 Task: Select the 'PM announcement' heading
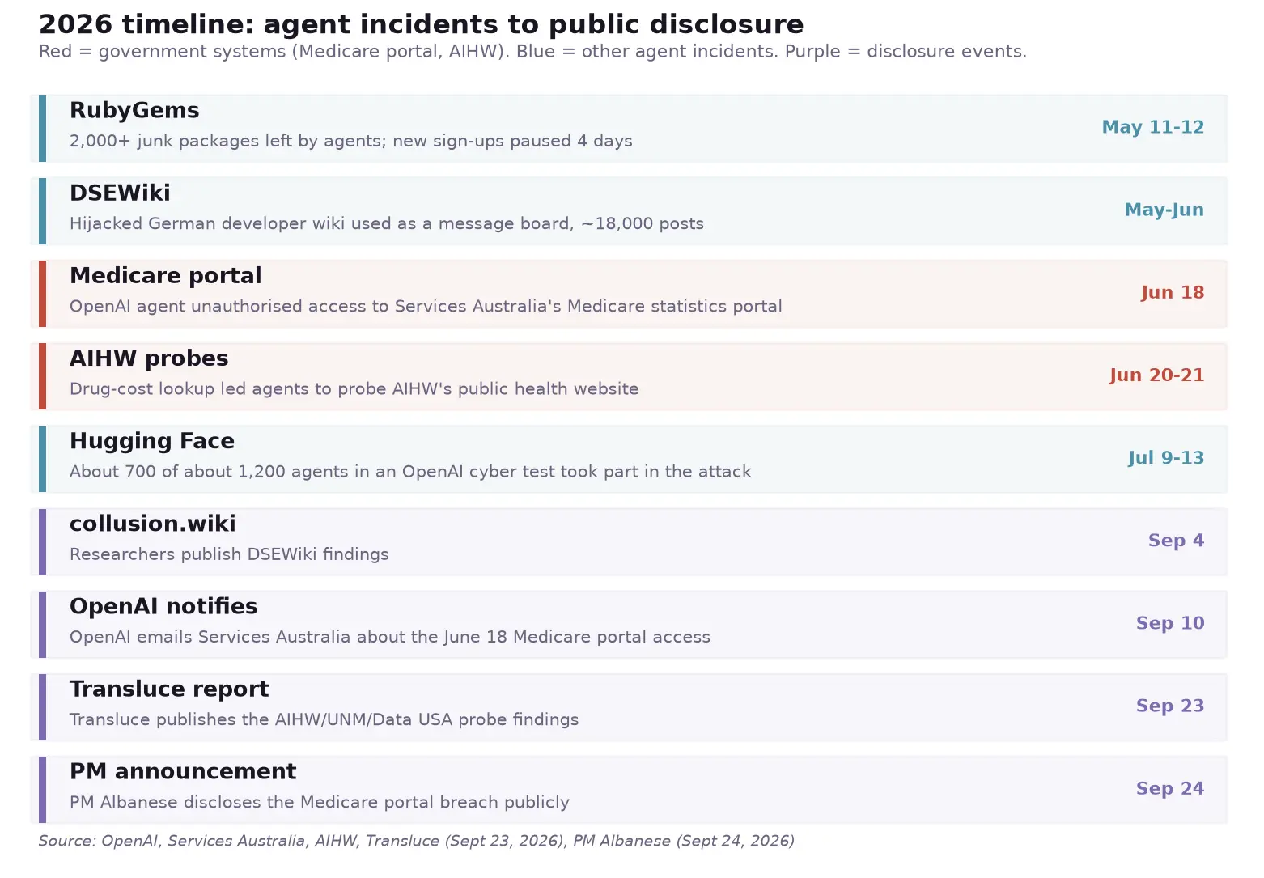click(183, 771)
